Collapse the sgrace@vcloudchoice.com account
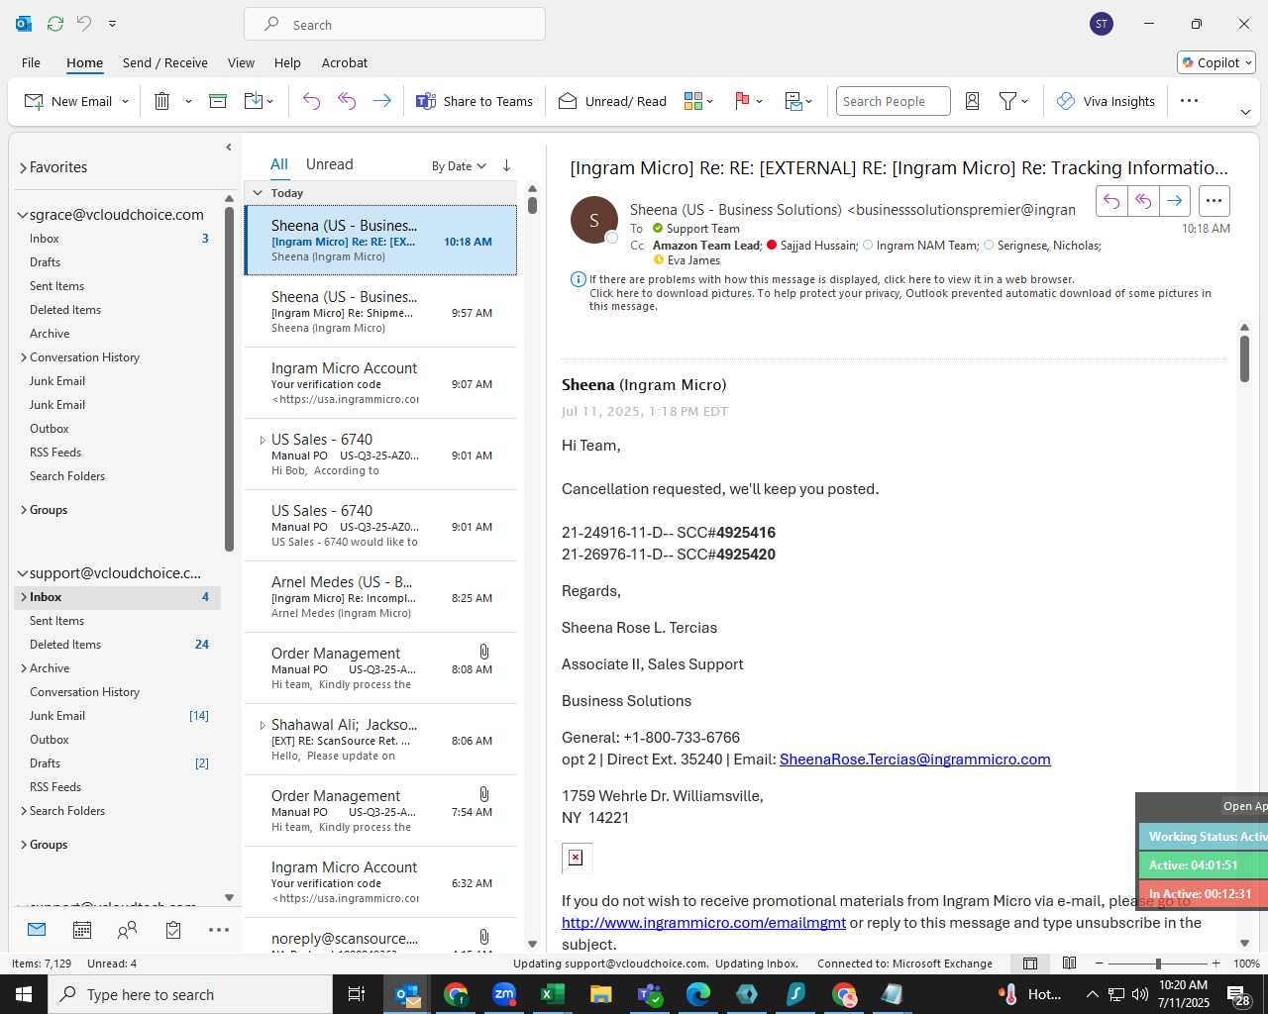Screen dimensions: 1268x1014 tap(23, 215)
